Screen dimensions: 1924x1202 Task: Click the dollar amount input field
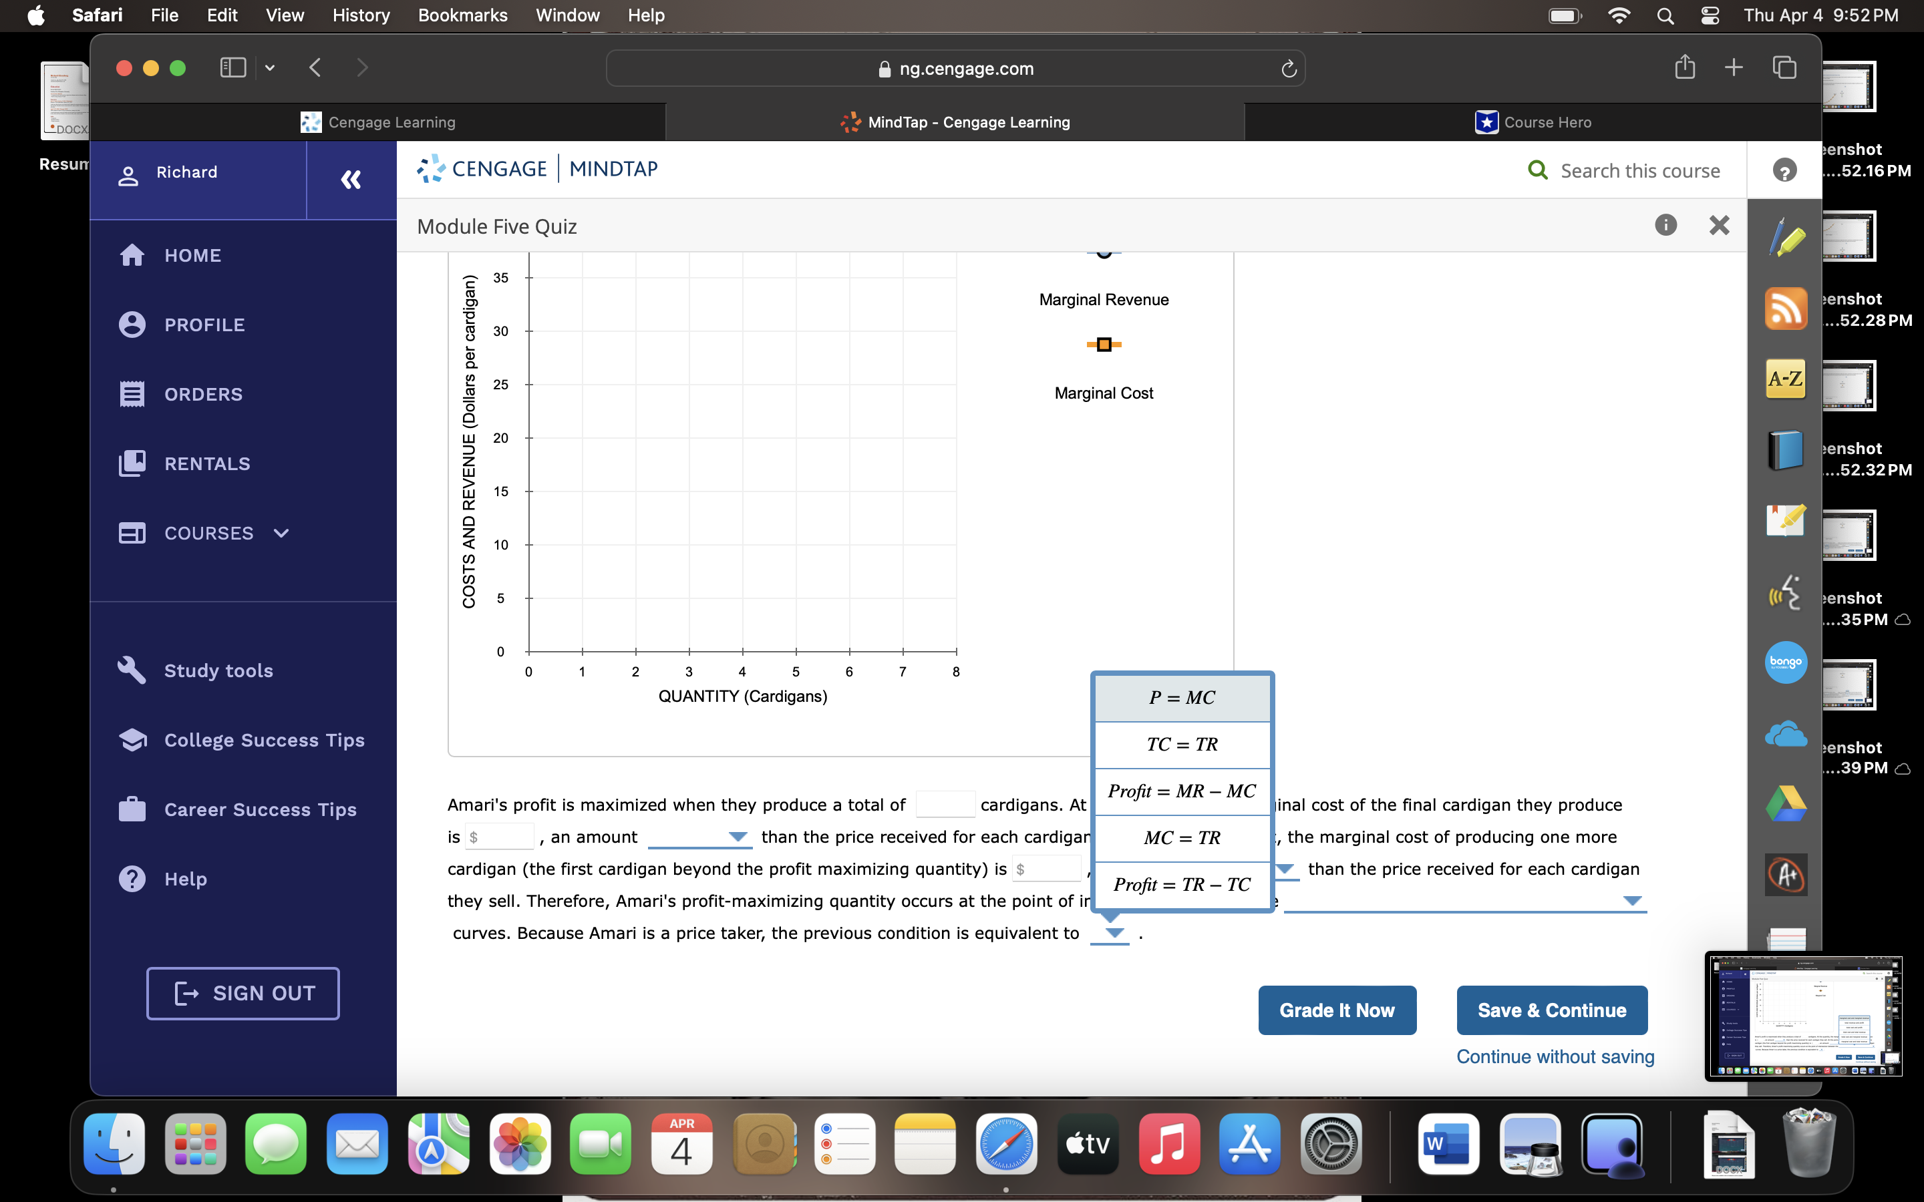pos(500,835)
